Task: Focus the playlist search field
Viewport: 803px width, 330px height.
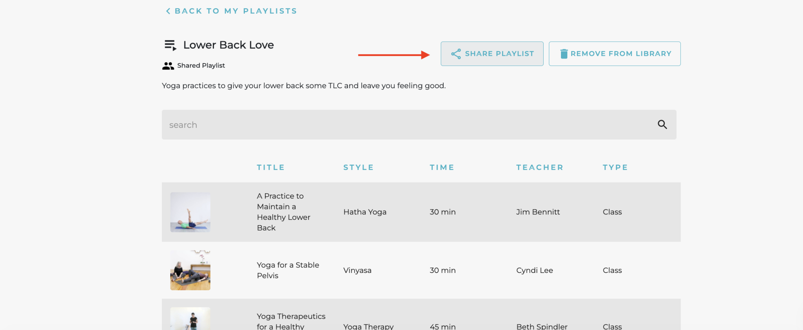Action: (x=419, y=125)
